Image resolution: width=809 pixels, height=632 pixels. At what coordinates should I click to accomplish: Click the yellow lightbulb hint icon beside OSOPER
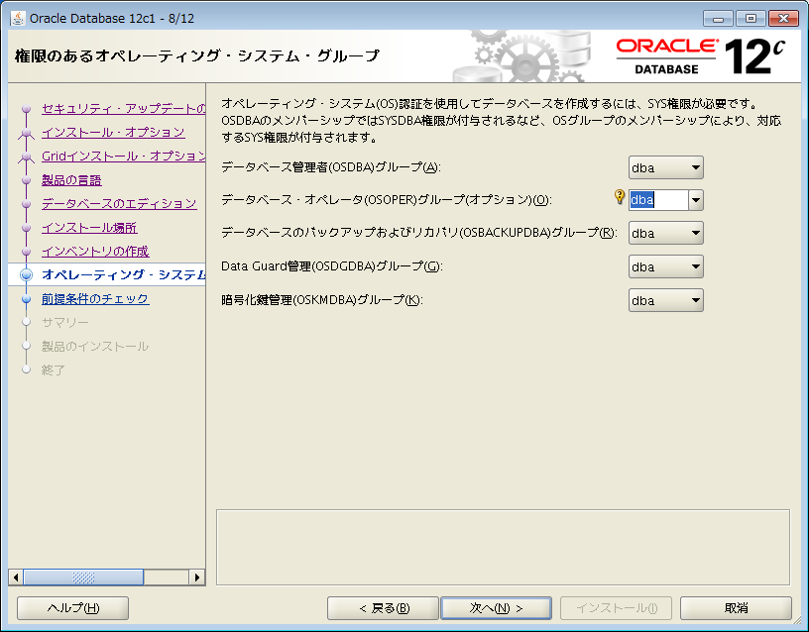point(620,197)
